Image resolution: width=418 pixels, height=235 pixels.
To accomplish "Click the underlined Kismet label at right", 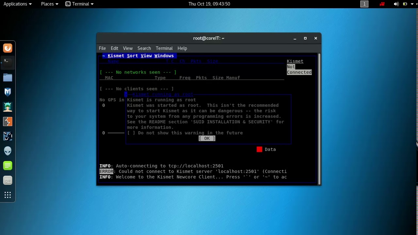I will pyautogui.click(x=295, y=61).
